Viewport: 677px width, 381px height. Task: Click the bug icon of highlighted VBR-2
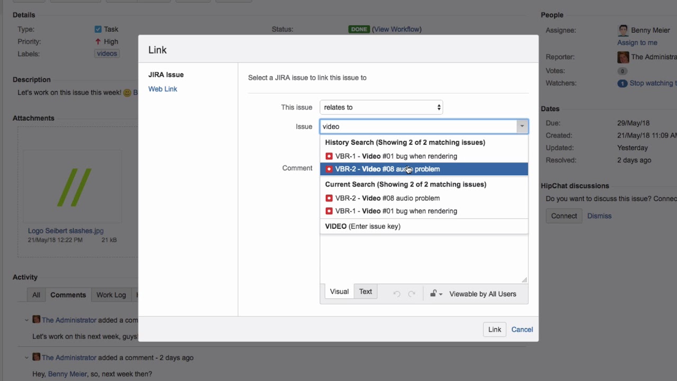coord(329,169)
